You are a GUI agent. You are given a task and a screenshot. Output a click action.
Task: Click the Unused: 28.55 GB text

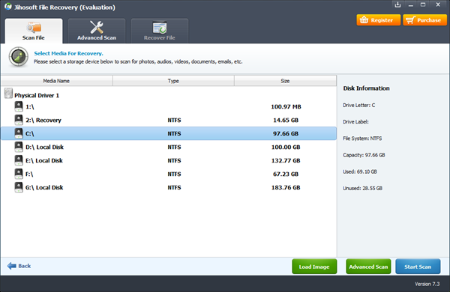pyautogui.click(x=362, y=188)
